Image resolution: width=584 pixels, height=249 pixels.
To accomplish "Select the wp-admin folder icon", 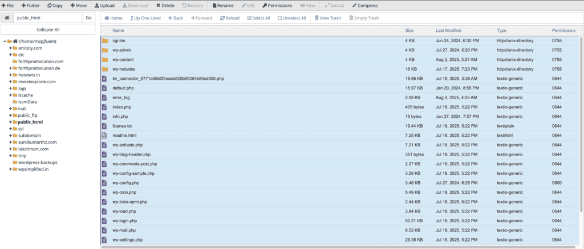I will (x=105, y=50).
